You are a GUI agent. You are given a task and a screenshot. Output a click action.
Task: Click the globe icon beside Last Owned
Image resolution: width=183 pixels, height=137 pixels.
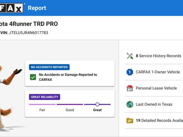coord(130,104)
